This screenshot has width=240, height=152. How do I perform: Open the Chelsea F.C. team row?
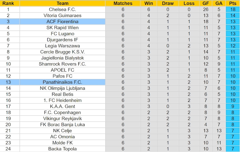point(62,9)
